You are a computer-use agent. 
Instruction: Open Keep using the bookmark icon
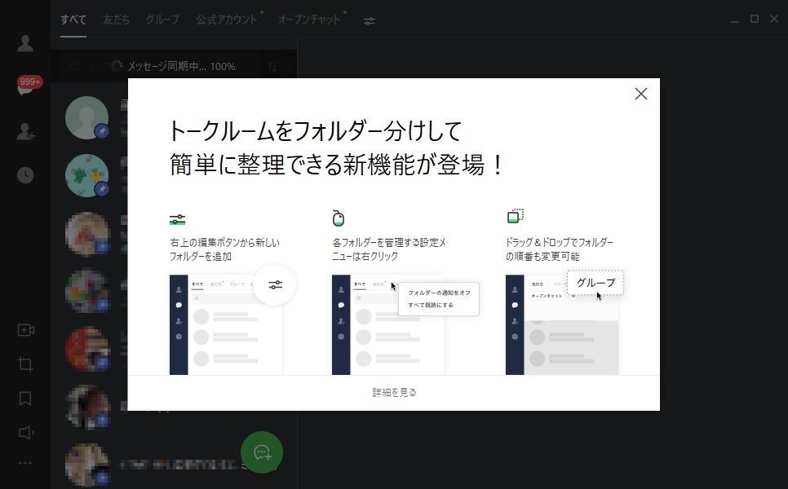tap(24, 399)
